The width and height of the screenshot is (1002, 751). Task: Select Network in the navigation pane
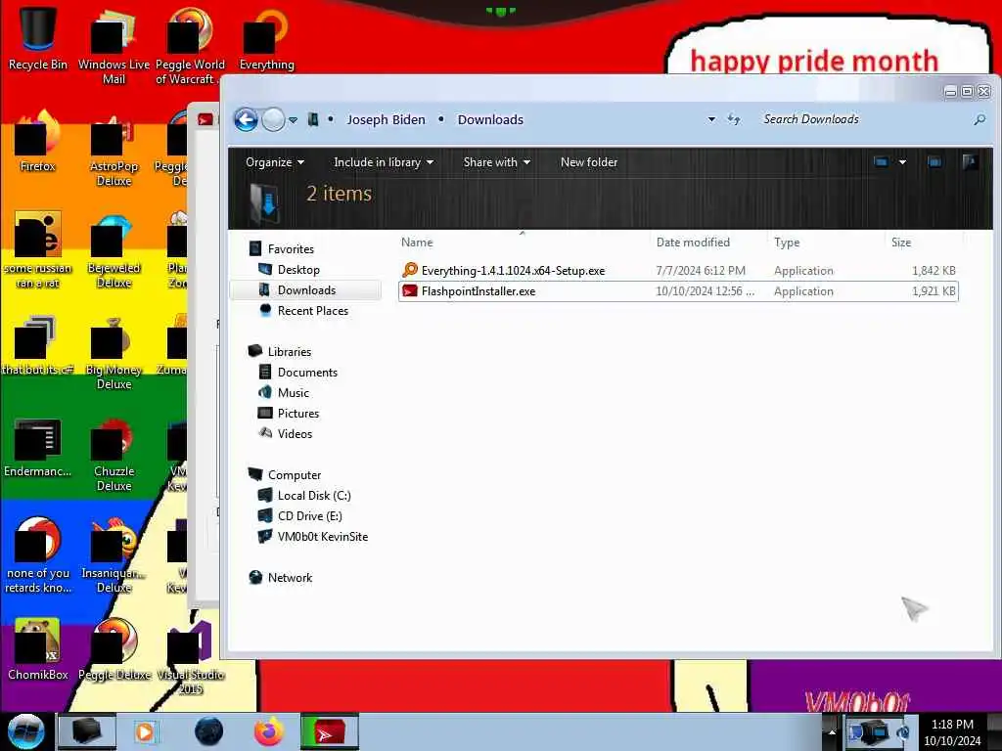(x=290, y=577)
